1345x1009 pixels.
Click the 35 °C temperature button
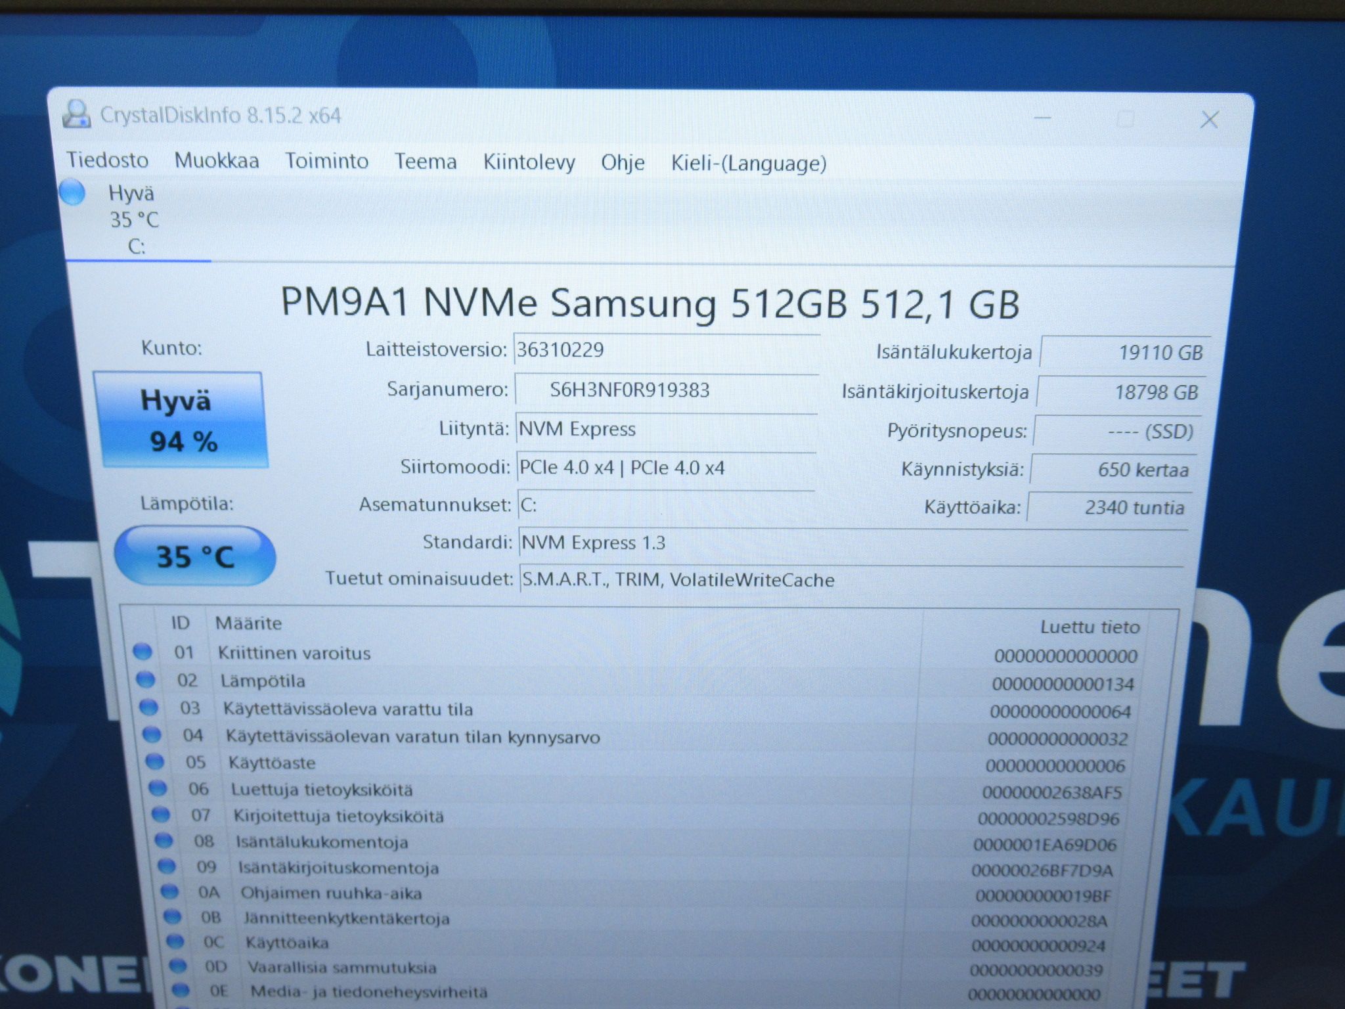click(x=195, y=556)
